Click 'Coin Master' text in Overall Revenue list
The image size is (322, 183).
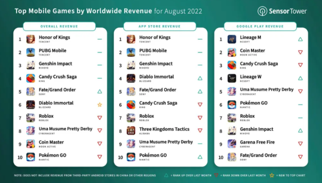[51, 142]
